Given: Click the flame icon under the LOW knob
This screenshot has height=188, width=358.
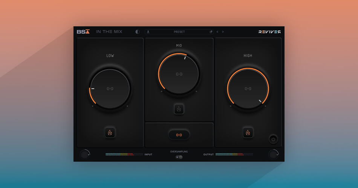Looking at the screenshot, I should [x=110, y=132].
